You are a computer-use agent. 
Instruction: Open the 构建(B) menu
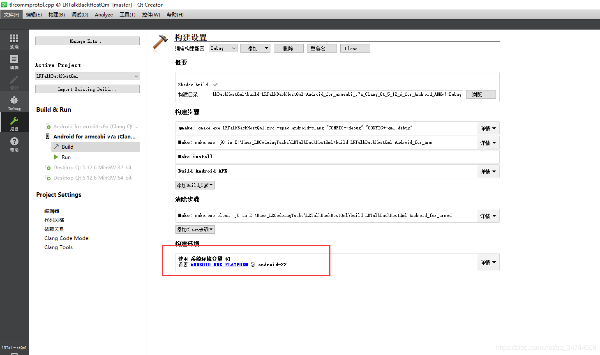(56, 14)
